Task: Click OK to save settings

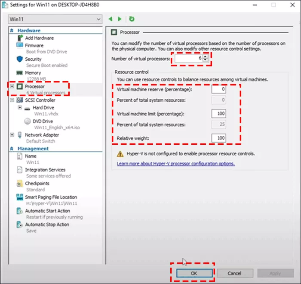Action: point(194,273)
